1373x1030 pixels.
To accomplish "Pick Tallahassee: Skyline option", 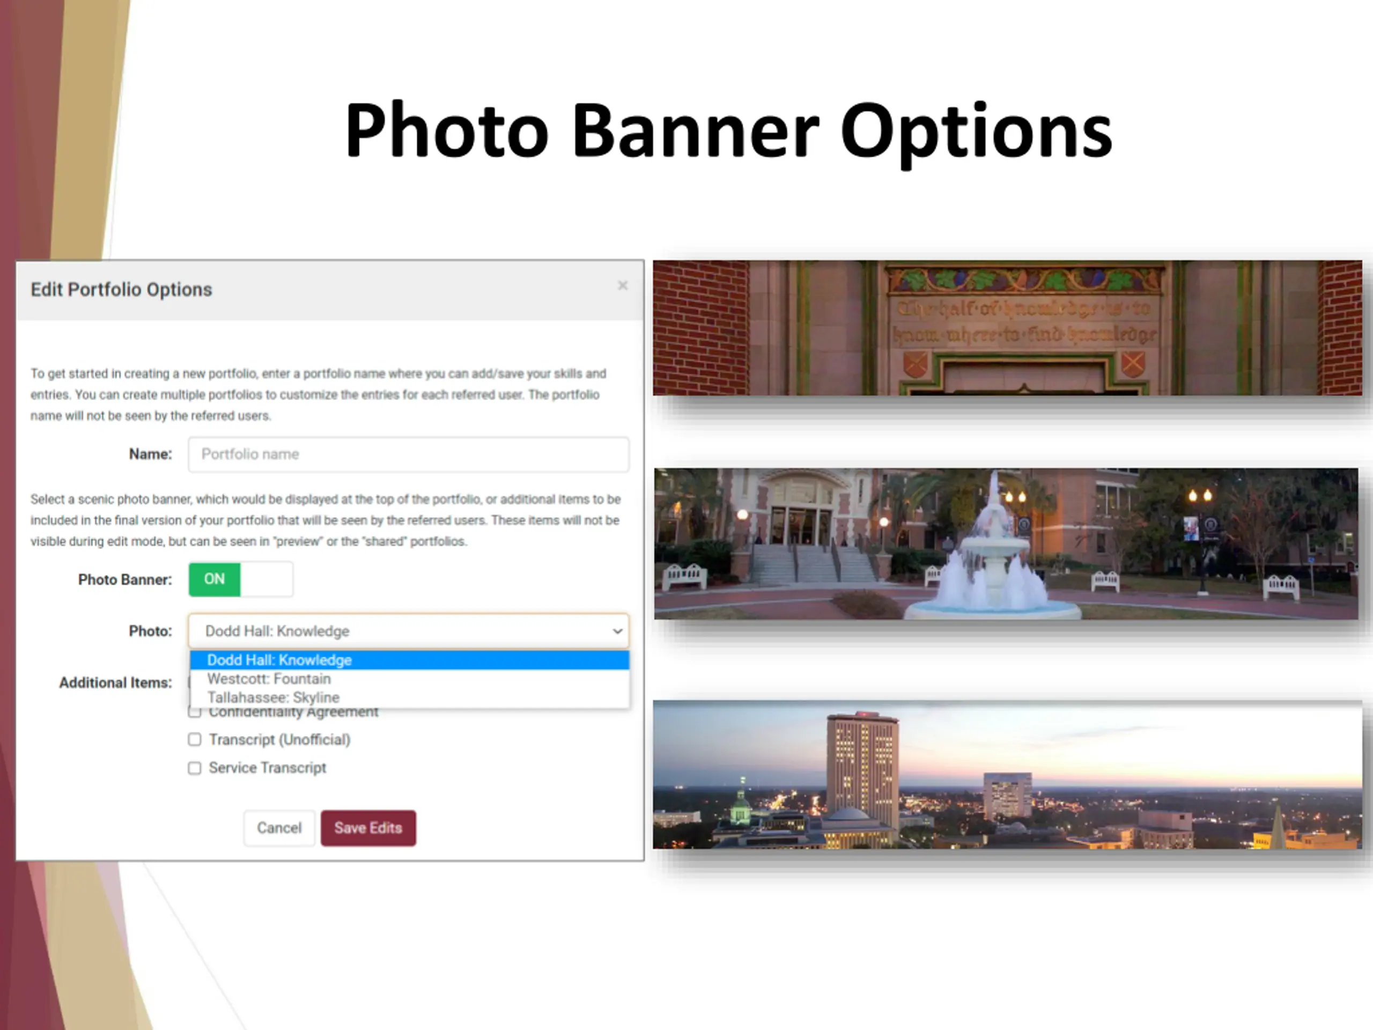I will click(x=409, y=697).
